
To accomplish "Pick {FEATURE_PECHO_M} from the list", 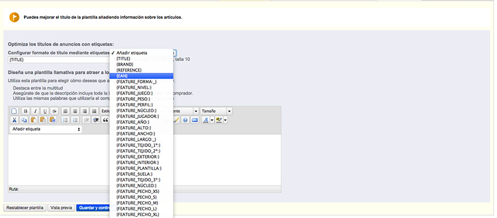I will click(141, 203).
